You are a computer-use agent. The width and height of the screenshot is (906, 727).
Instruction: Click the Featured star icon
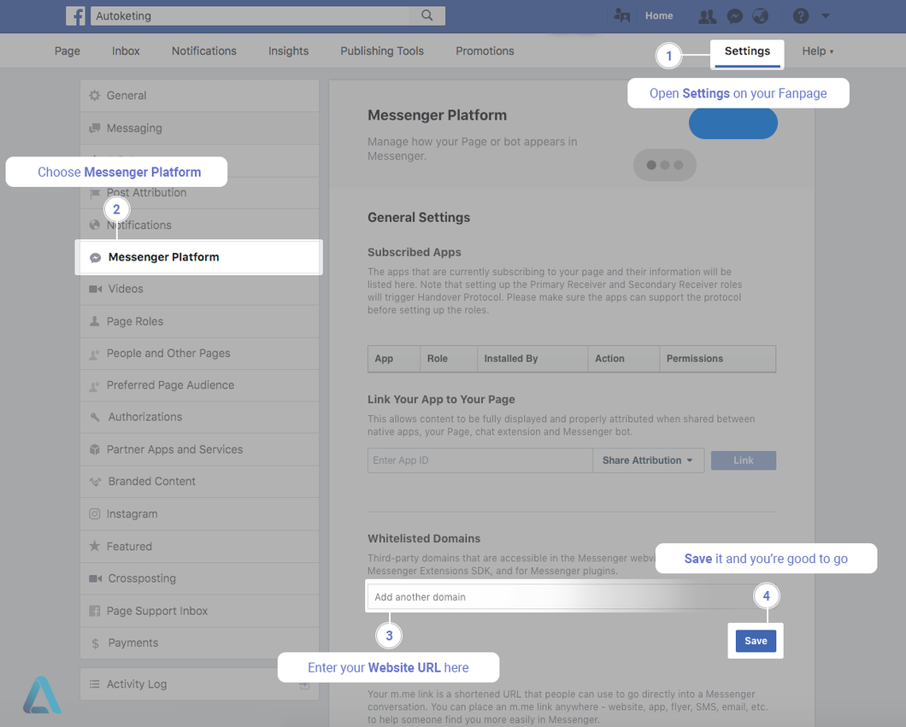pyautogui.click(x=95, y=547)
